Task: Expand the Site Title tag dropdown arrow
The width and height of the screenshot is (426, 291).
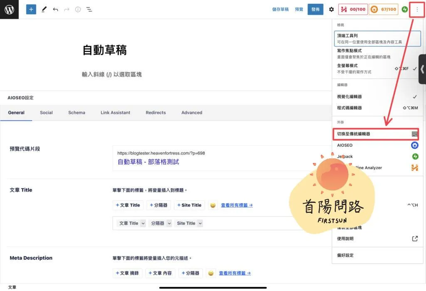Action: (x=200, y=223)
